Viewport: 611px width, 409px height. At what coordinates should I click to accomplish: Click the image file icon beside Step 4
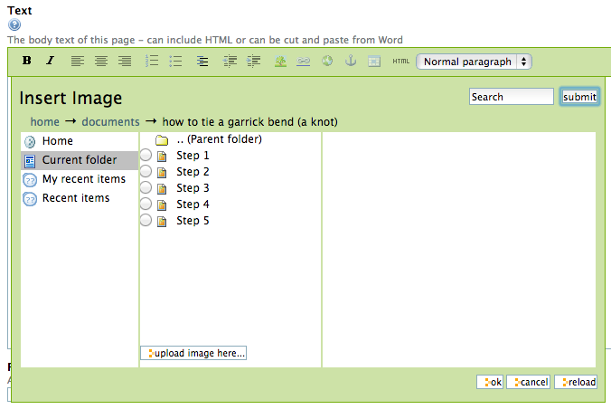[162, 205]
